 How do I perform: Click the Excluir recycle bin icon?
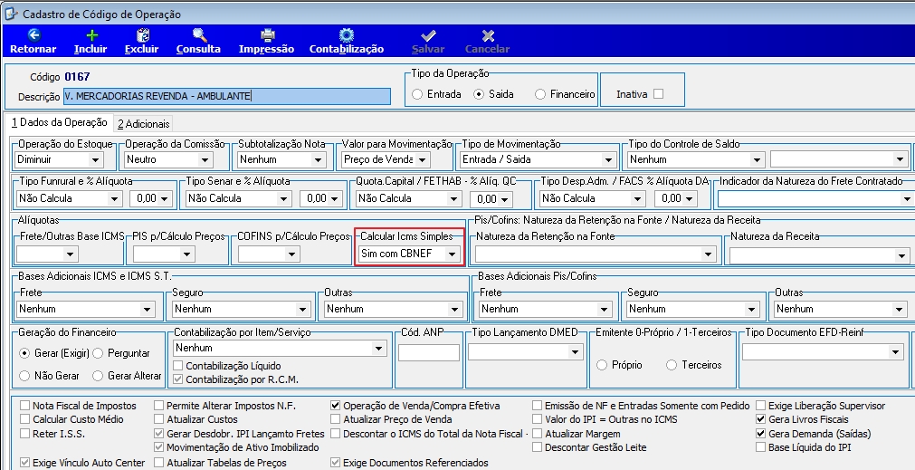[x=142, y=35]
